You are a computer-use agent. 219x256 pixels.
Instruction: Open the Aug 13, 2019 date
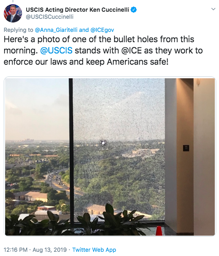(50, 249)
